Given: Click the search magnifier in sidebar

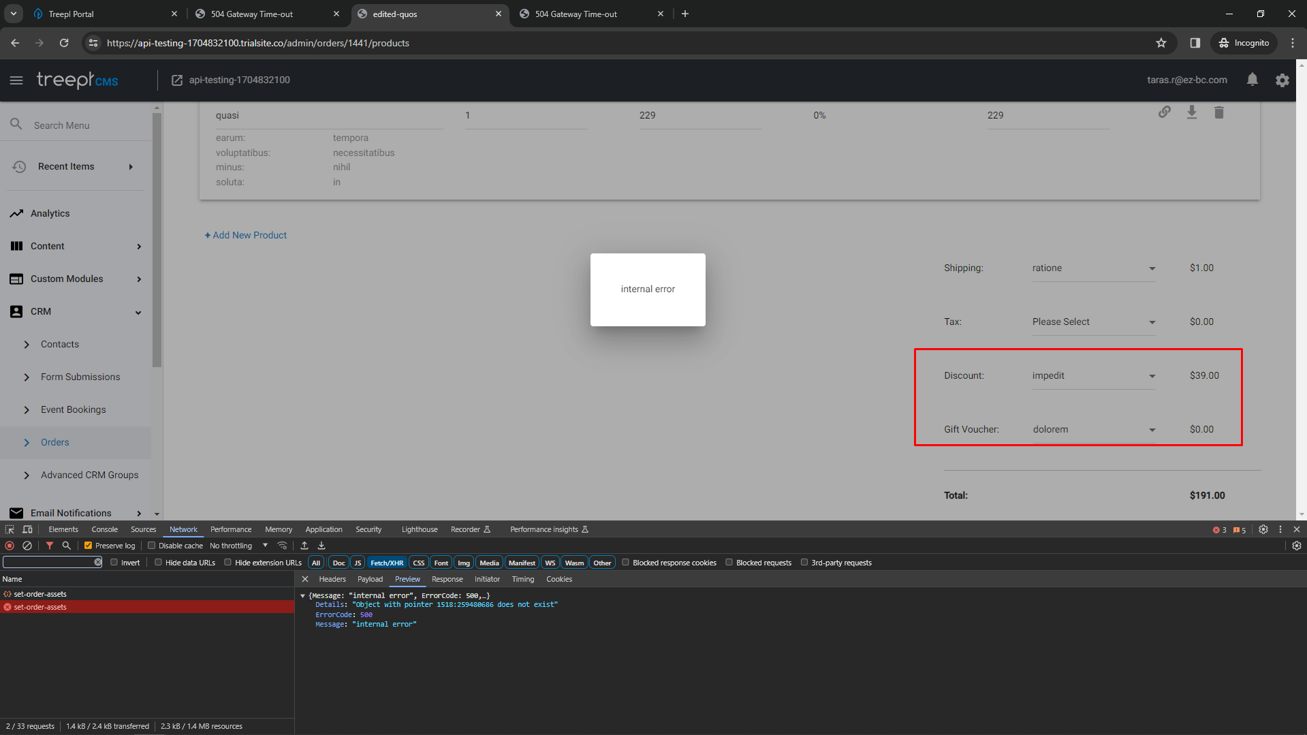Looking at the screenshot, I should pyautogui.click(x=16, y=125).
